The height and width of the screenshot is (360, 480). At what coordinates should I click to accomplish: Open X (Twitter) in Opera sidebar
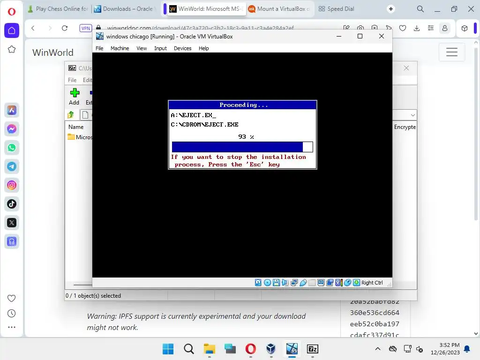pyautogui.click(x=12, y=223)
